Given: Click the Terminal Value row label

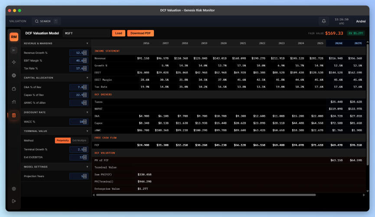Looking at the screenshot, I should 105,168.
